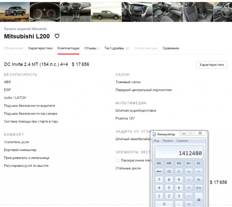Click the square root key in Calculator
Screen dimensions: 232x207
pyautogui.click(x=199, y=171)
